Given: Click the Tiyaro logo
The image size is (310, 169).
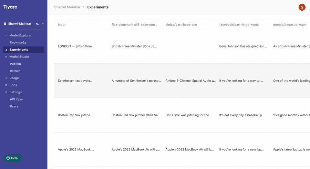Looking at the screenshot, I should tap(10, 7).
